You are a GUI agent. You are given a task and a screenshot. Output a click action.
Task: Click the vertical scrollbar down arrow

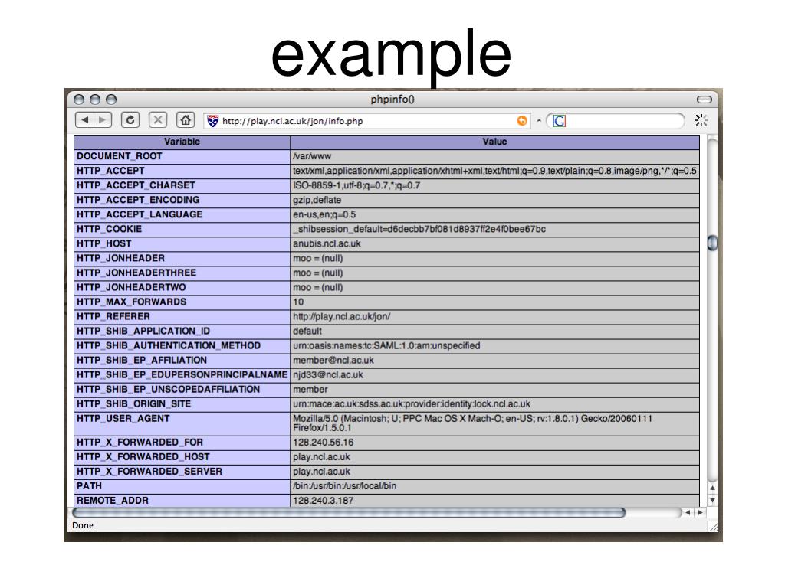pyautogui.click(x=712, y=500)
